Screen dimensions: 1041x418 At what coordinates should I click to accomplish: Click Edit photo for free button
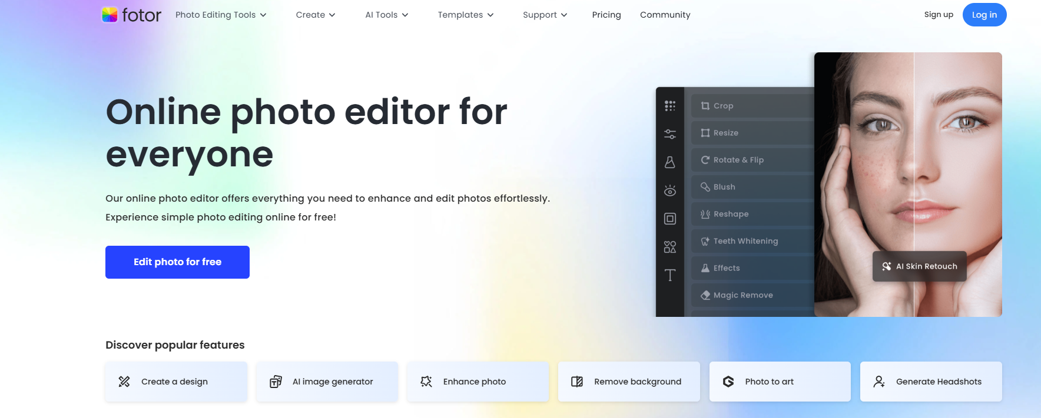pyautogui.click(x=177, y=262)
